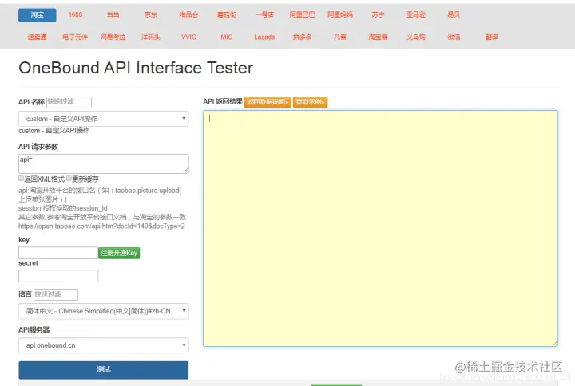
Task: Switch to the 1688 tab
Action: coord(75,14)
